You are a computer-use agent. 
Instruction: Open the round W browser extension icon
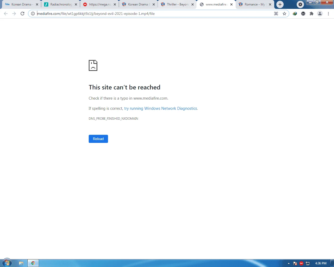303,14
